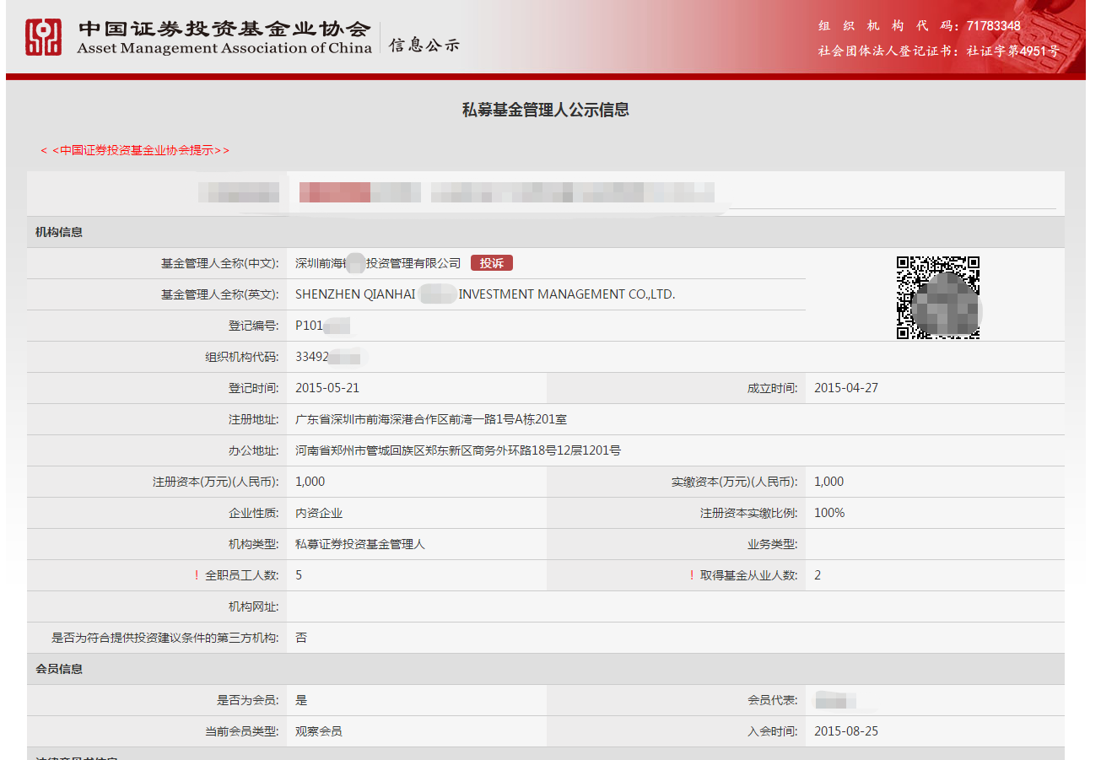This screenshot has height=760, width=1101.
Task: Select the 私募基金管理人公示信息 page title
Action: [546, 110]
